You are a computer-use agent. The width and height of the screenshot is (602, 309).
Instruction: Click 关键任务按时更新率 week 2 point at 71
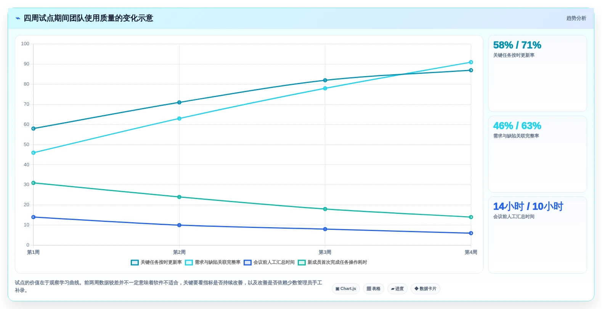[179, 102]
